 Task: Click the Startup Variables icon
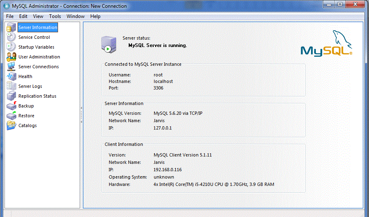[11, 47]
